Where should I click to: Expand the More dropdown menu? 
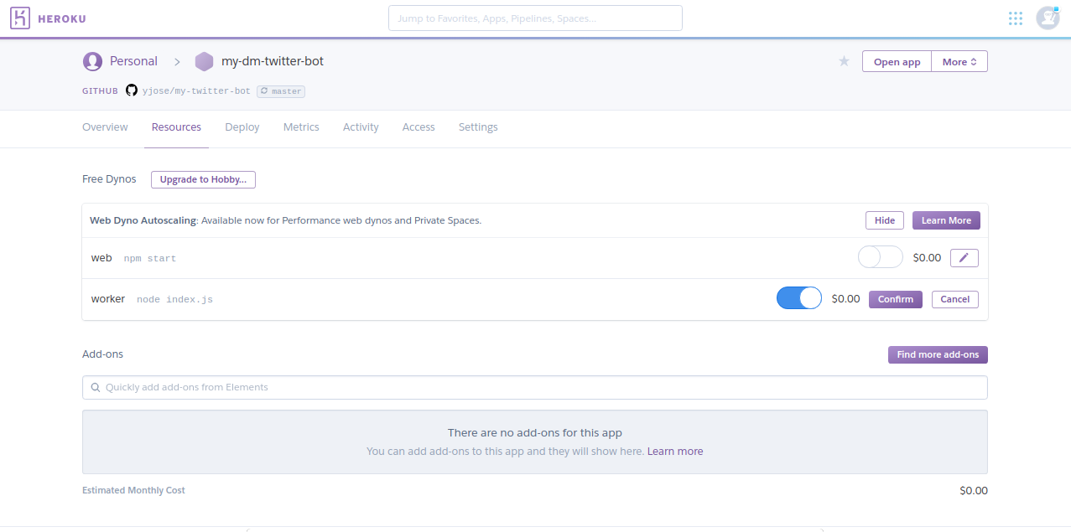(x=959, y=62)
